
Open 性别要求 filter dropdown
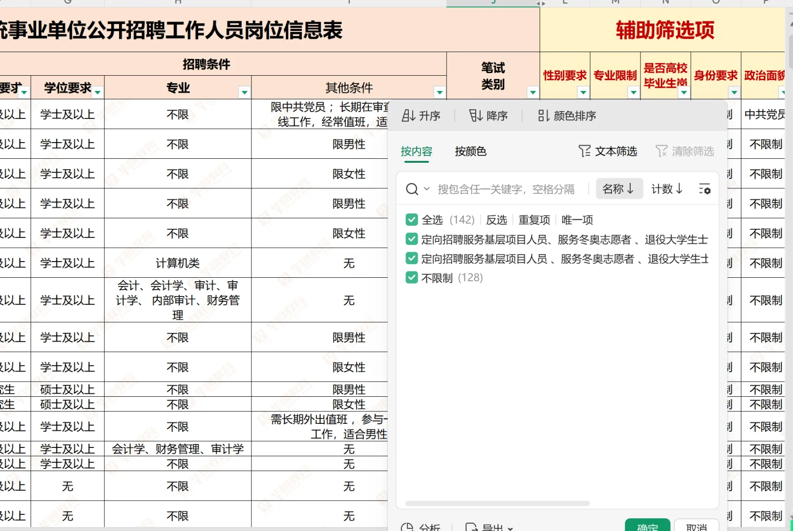(583, 92)
